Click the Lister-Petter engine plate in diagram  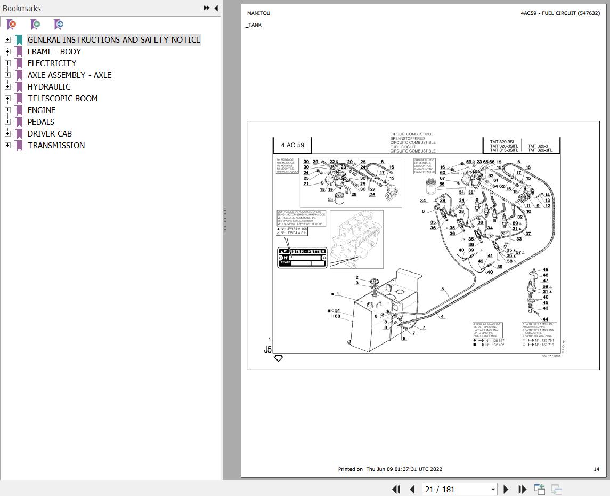click(x=302, y=258)
